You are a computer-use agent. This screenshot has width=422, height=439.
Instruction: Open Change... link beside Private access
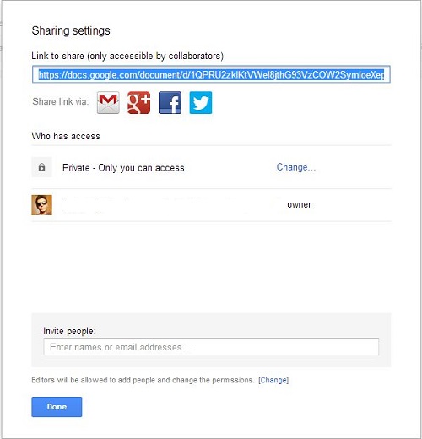(296, 167)
